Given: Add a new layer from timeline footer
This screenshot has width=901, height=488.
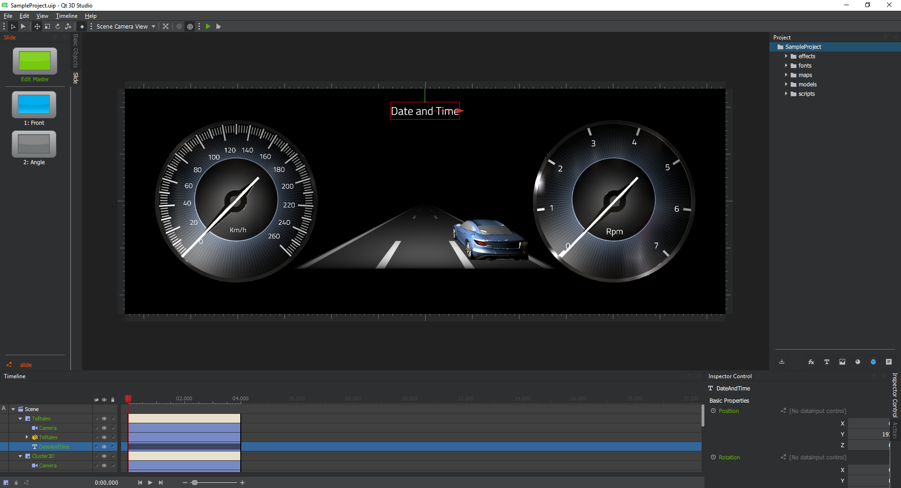Looking at the screenshot, I should tap(6, 482).
